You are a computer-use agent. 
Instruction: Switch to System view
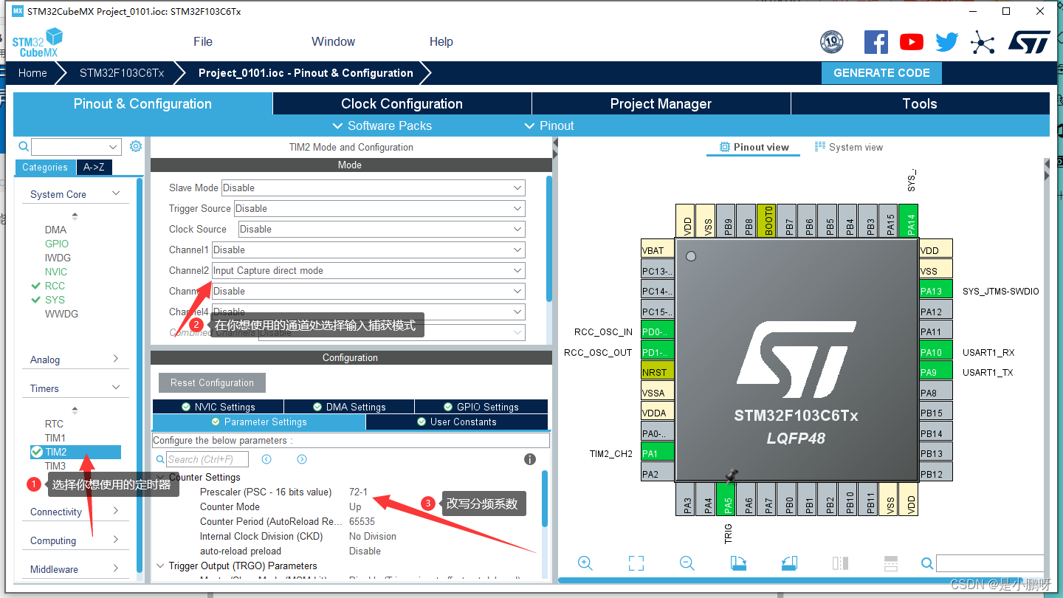coord(848,147)
